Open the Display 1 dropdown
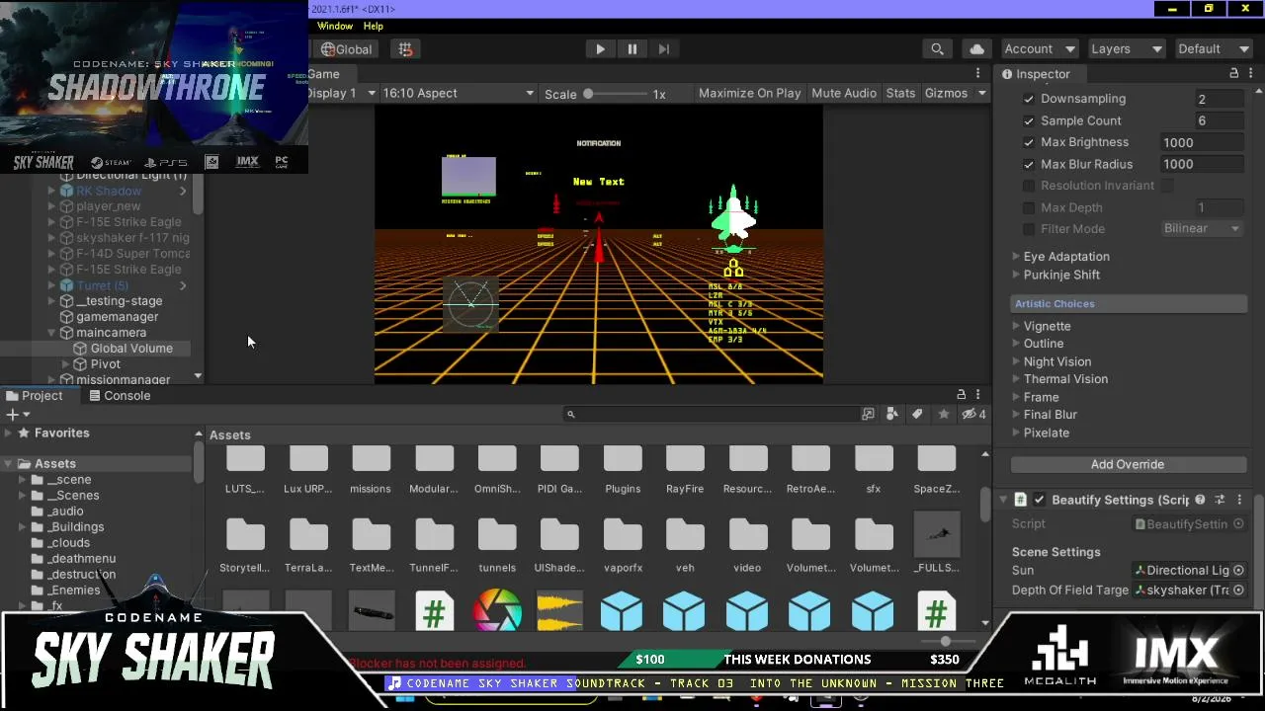The height and width of the screenshot is (711, 1265). click(x=342, y=93)
